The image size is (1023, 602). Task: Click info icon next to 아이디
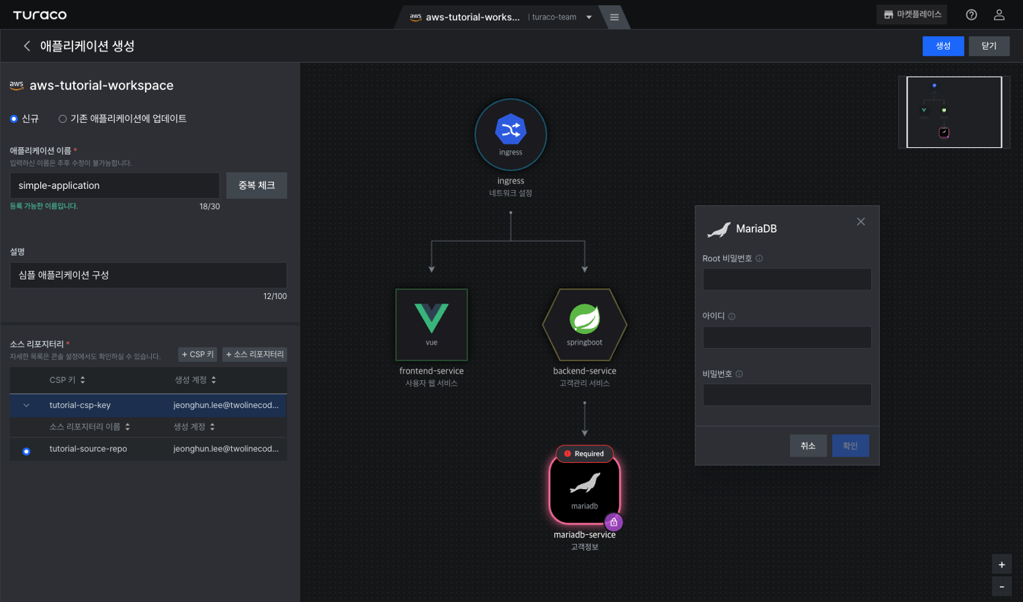731,316
